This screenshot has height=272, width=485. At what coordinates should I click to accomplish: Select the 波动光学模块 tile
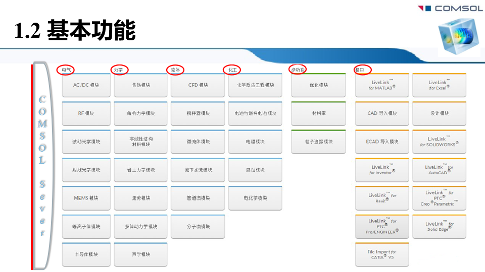point(86,142)
